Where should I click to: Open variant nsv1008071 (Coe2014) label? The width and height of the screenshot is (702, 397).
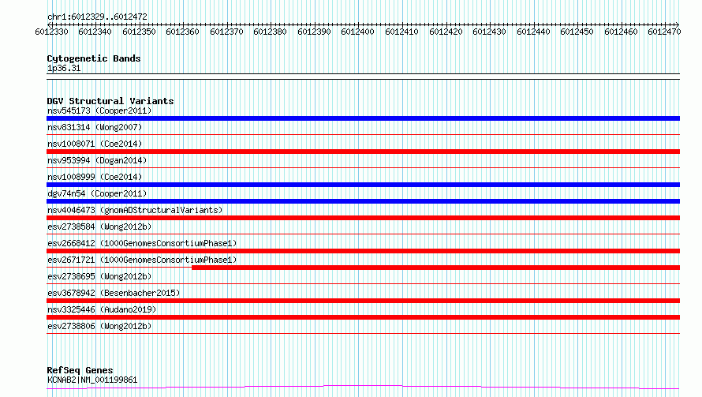pos(95,144)
